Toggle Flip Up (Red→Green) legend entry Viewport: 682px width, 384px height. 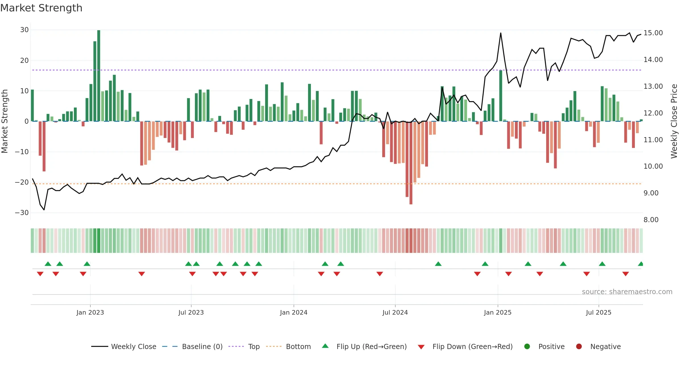(x=364, y=346)
